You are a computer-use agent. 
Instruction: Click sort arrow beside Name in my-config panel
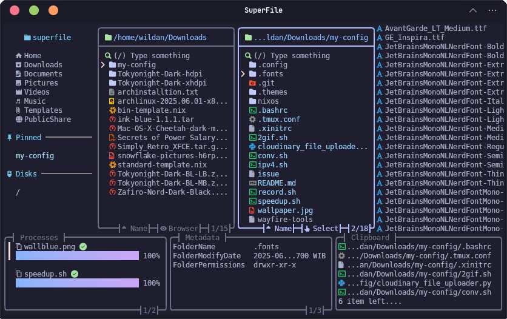tap(268, 228)
